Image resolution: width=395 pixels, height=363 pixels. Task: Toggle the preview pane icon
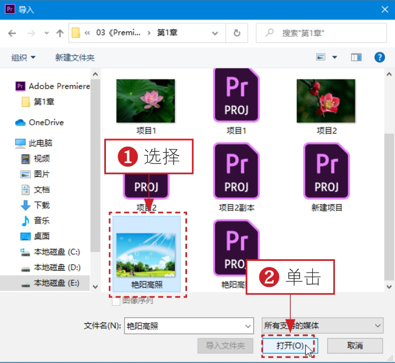click(356, 57)
